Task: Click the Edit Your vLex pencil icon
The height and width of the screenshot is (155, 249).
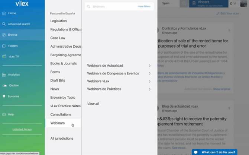Action: (218, 14)
